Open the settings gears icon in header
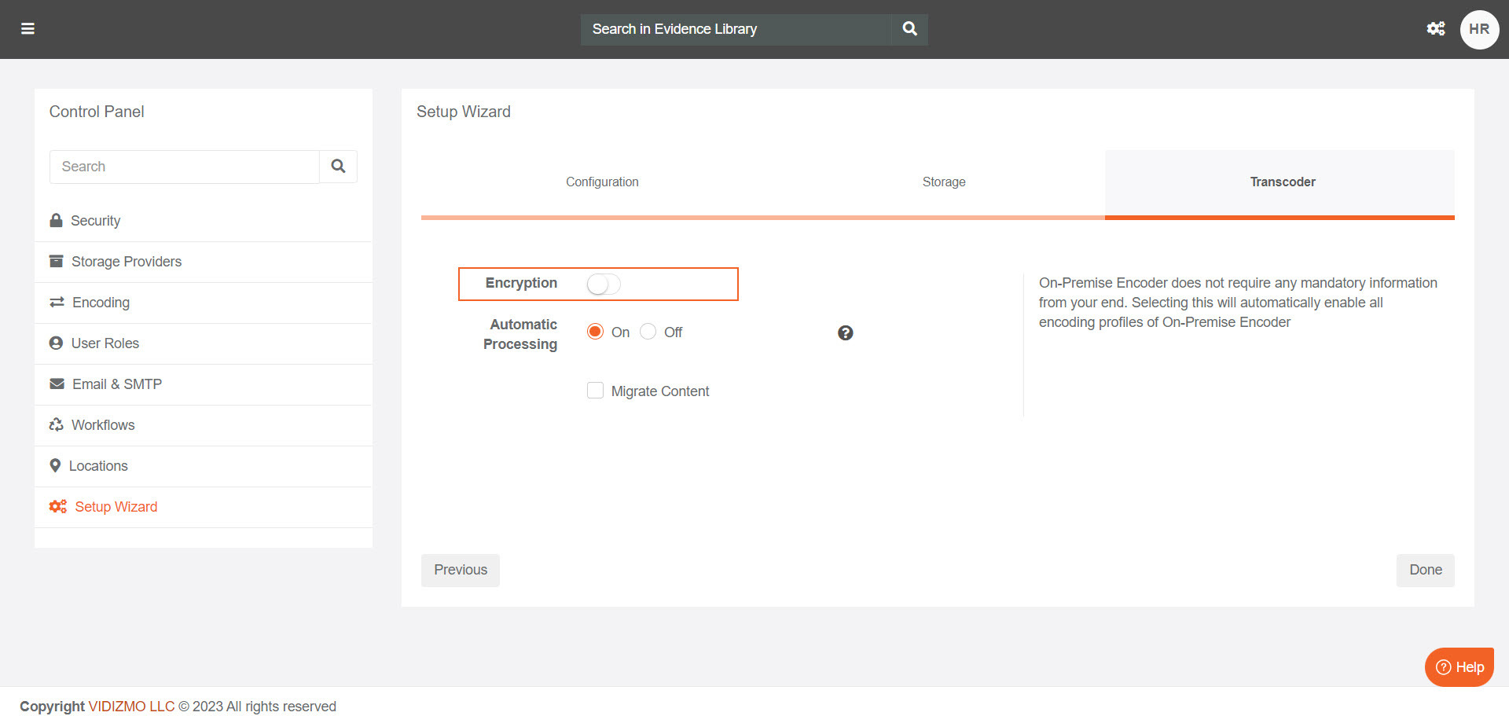The image size is (1509, 716). coord(1435,29)
